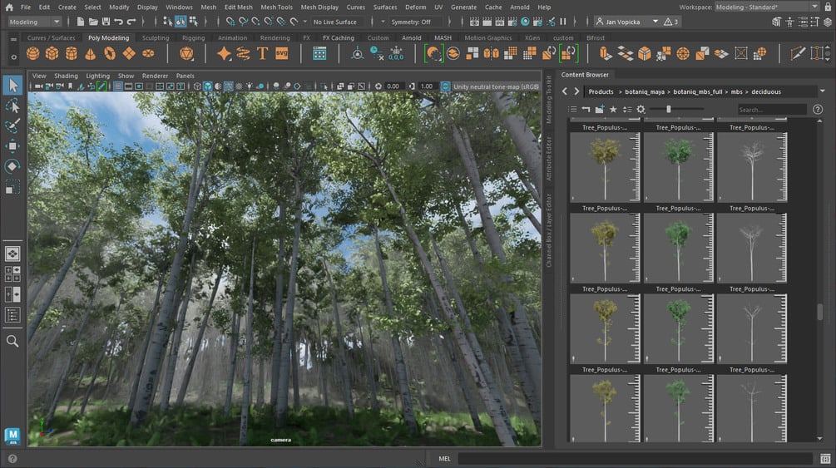Click the Maya home icon
This screenshot has height=468, width=836.
click(9, 7)
